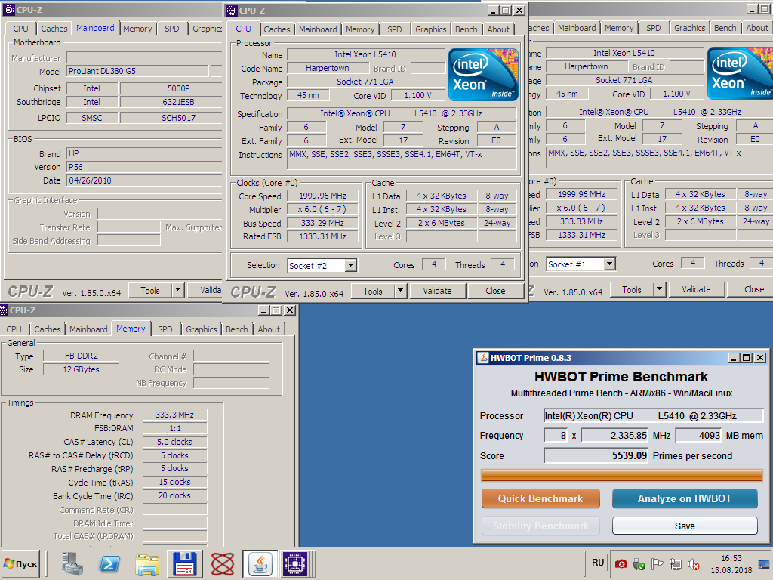Select SPD tab in the Memory window
The image size is (773, 580).
click(165, 329)
